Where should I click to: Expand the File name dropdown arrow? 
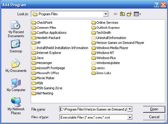click(x=130, y=109)
